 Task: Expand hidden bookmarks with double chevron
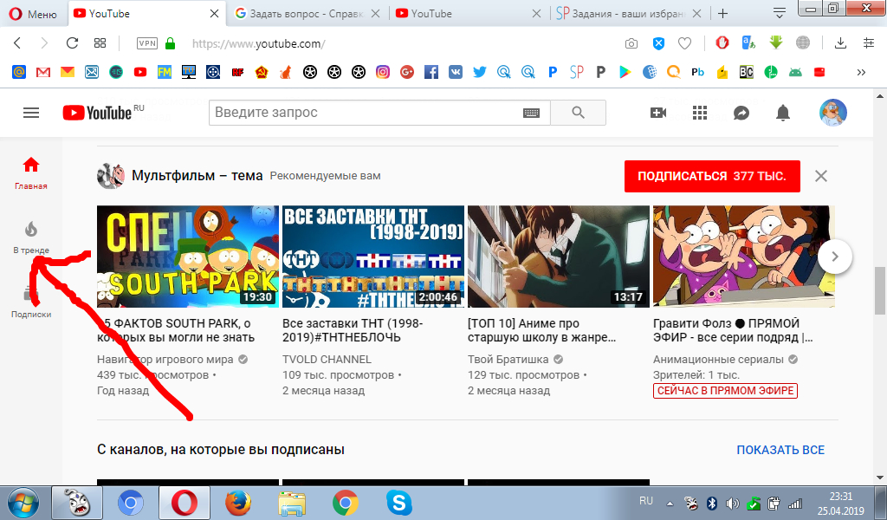861,72
